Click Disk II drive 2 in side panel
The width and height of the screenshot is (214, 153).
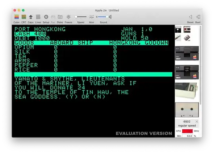click(187, 72)
